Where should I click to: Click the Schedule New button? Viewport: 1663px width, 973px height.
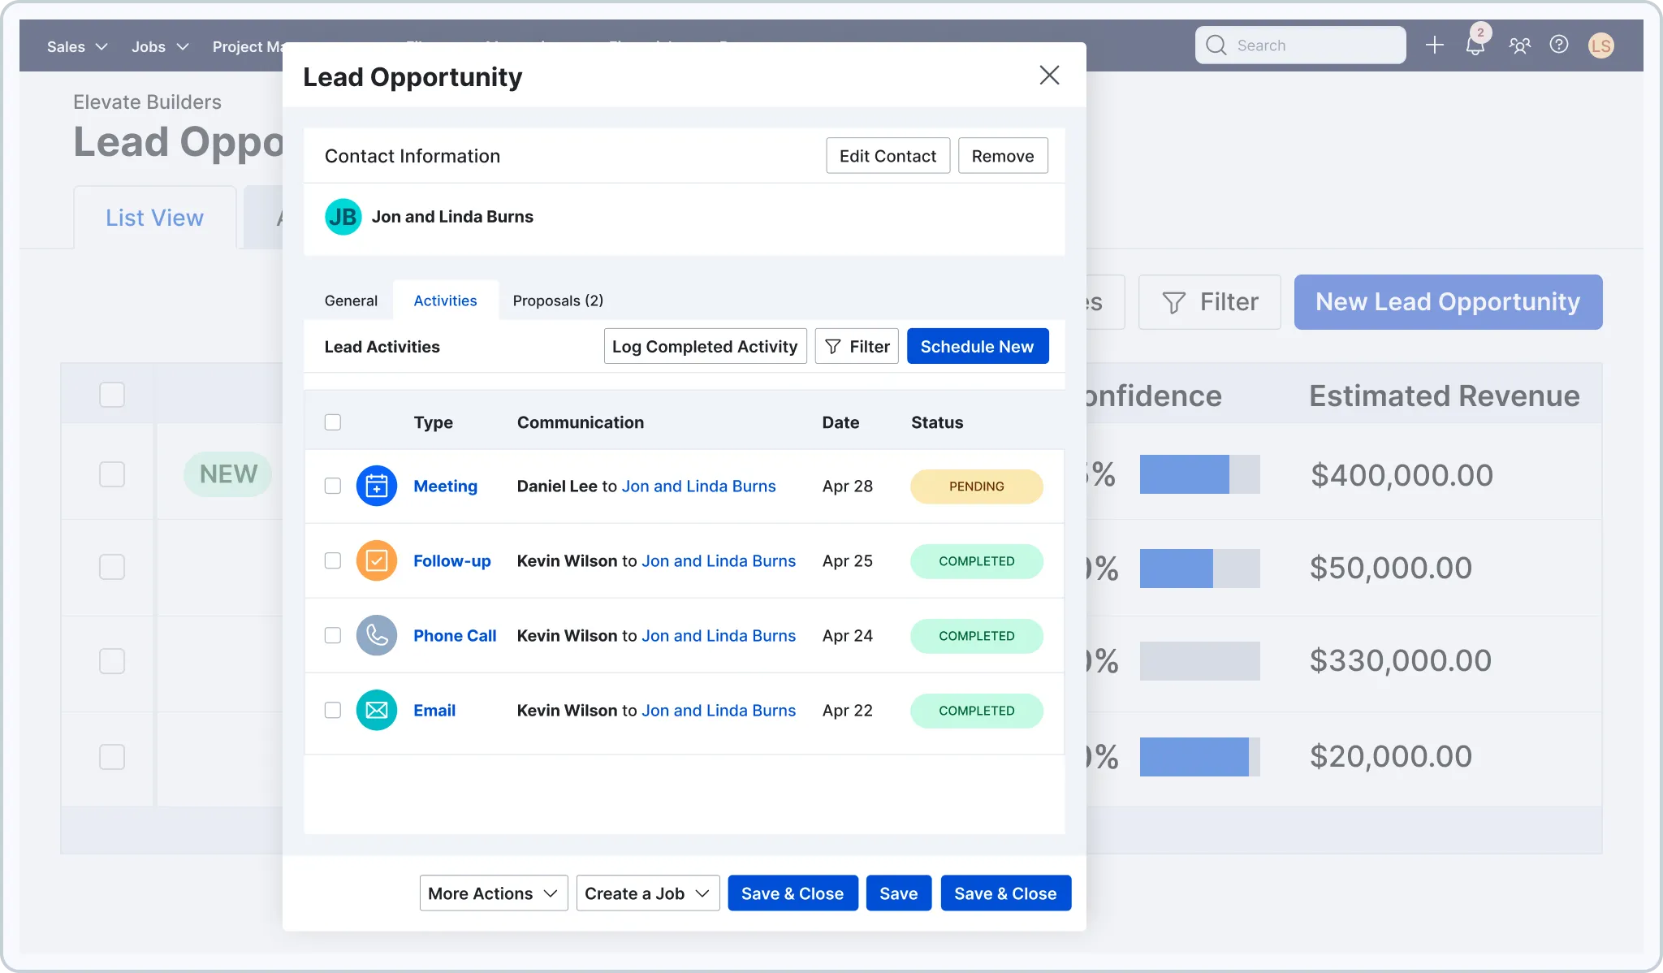tap(978, 346)
